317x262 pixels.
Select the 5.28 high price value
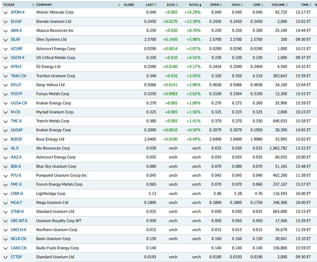[x=238, y=194]
